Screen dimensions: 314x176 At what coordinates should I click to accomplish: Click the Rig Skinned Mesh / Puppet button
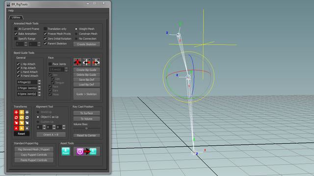(34, 149)
